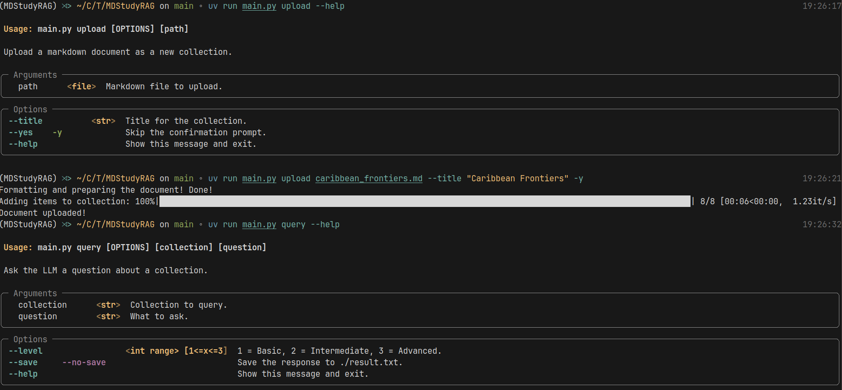Screen dimensions: 842x390
Task: Click the timestamp 19:26:17
Action: tap(822, 6)
